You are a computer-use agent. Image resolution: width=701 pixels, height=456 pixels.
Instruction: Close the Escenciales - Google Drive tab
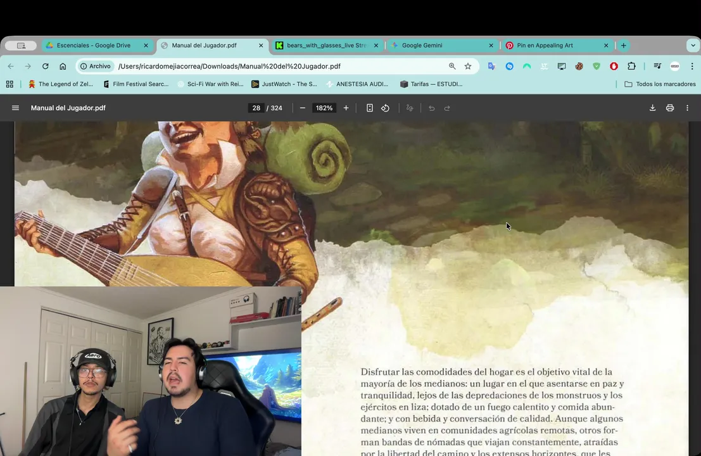146,45
